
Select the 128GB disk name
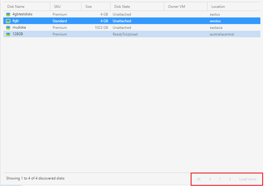pyautogui.click(x=18, y=34)
